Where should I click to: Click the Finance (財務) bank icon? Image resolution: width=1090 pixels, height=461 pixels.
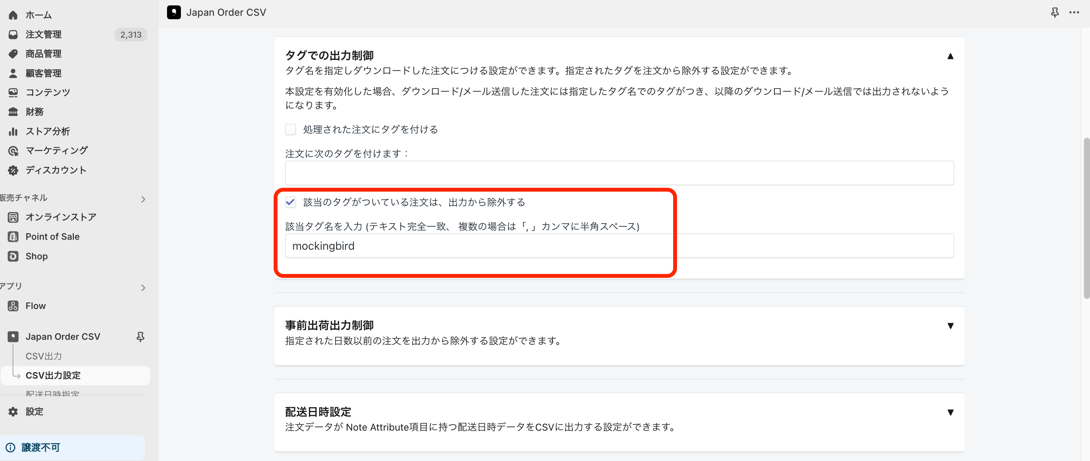[x=13, y=112]
